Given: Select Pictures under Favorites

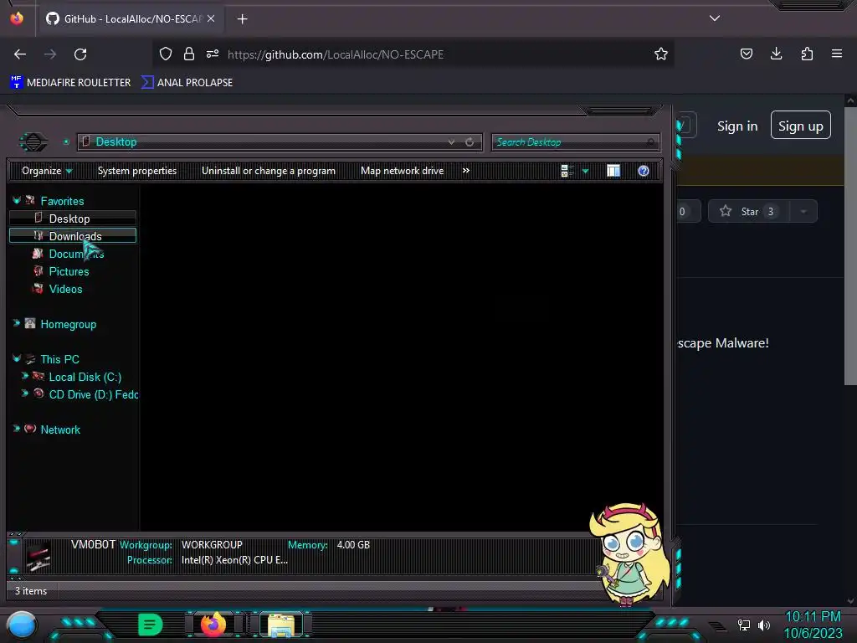Looking at the screenshot, I should click(69, 272).
